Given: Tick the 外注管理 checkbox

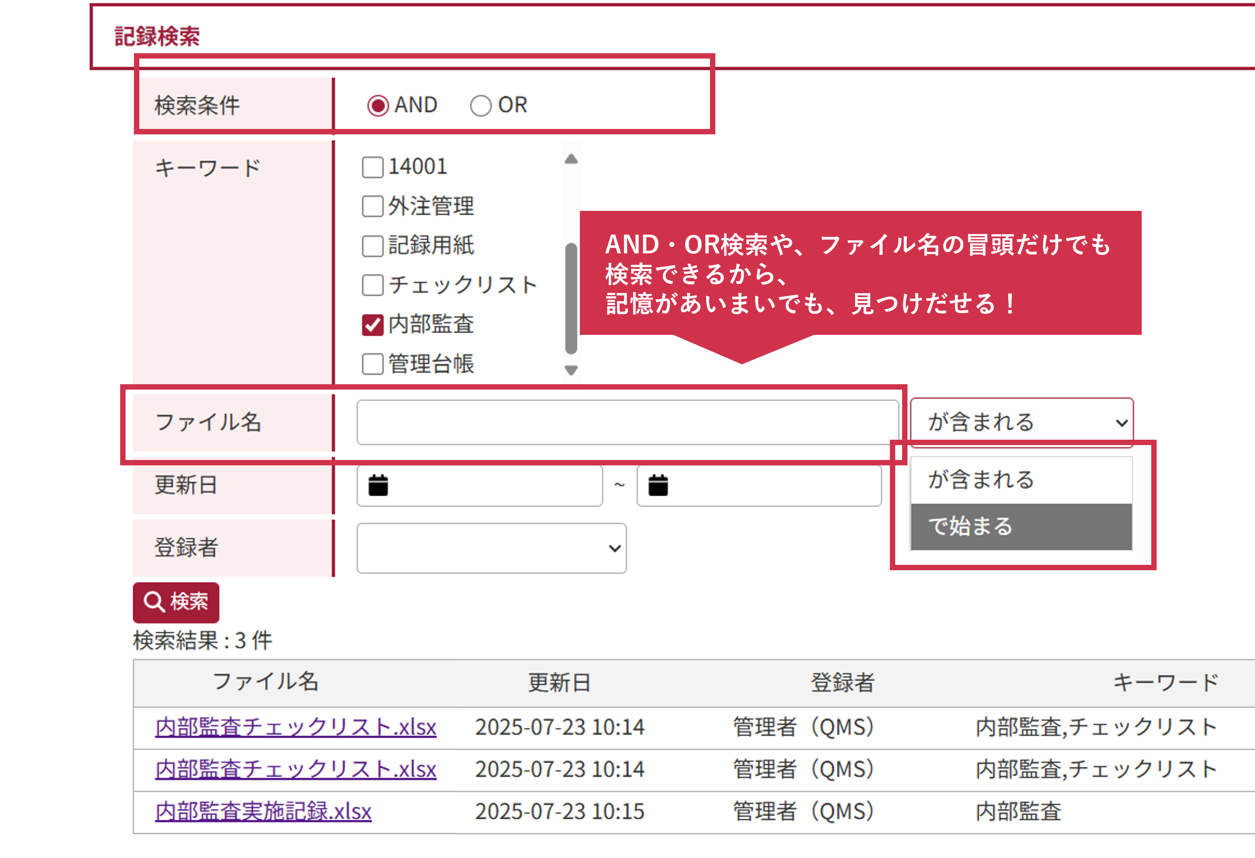Looking at the screenshot, I should pyautogui.click(x=373, y=206).
